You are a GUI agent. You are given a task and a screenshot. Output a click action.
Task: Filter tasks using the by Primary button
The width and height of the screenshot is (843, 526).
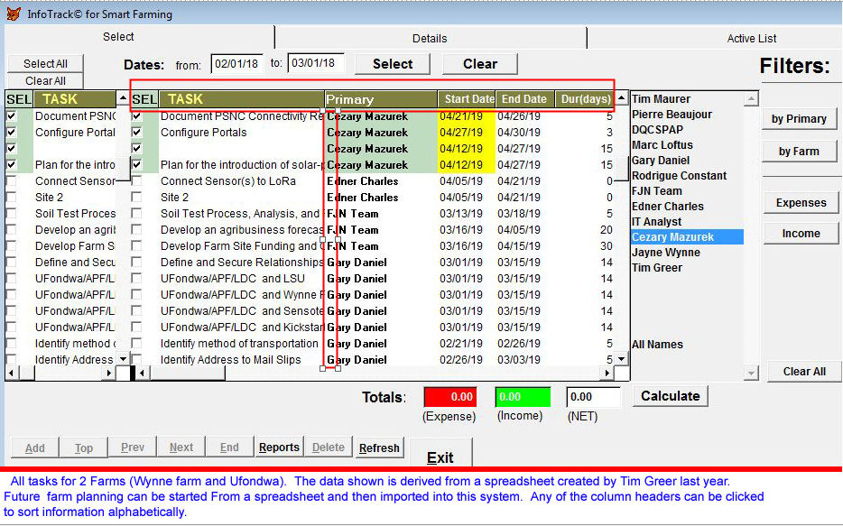coord(799,119)
